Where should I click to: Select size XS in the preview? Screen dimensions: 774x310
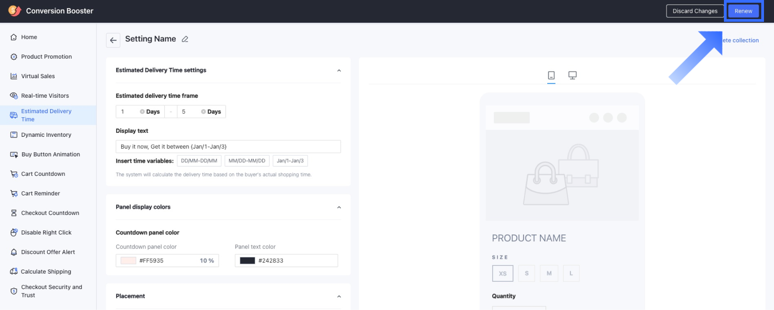pyautogui.click(x=503, y=273)
